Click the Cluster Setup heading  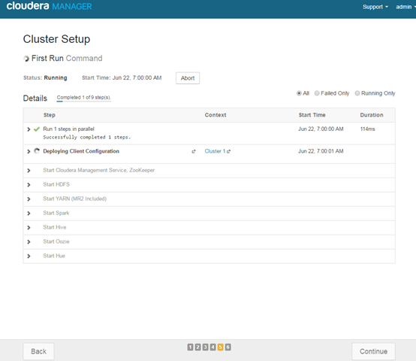tap(56, 39)
